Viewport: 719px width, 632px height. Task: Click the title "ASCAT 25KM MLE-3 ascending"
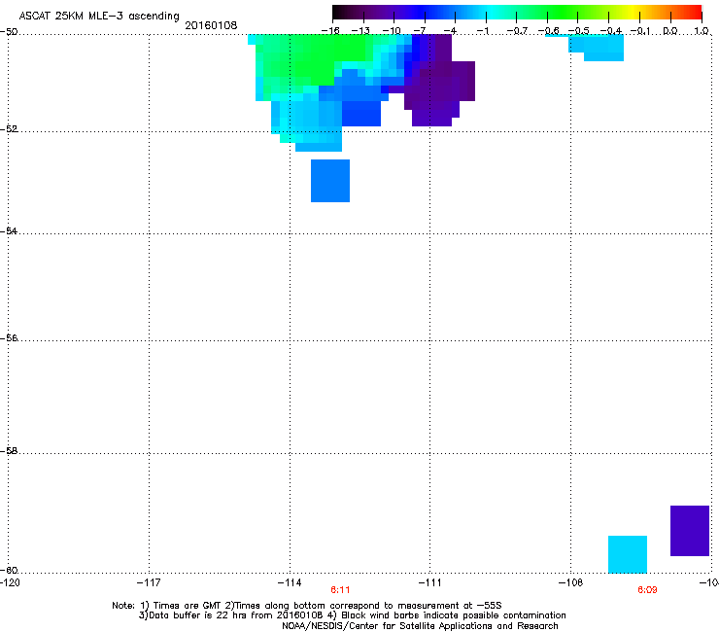click(99, 17)
